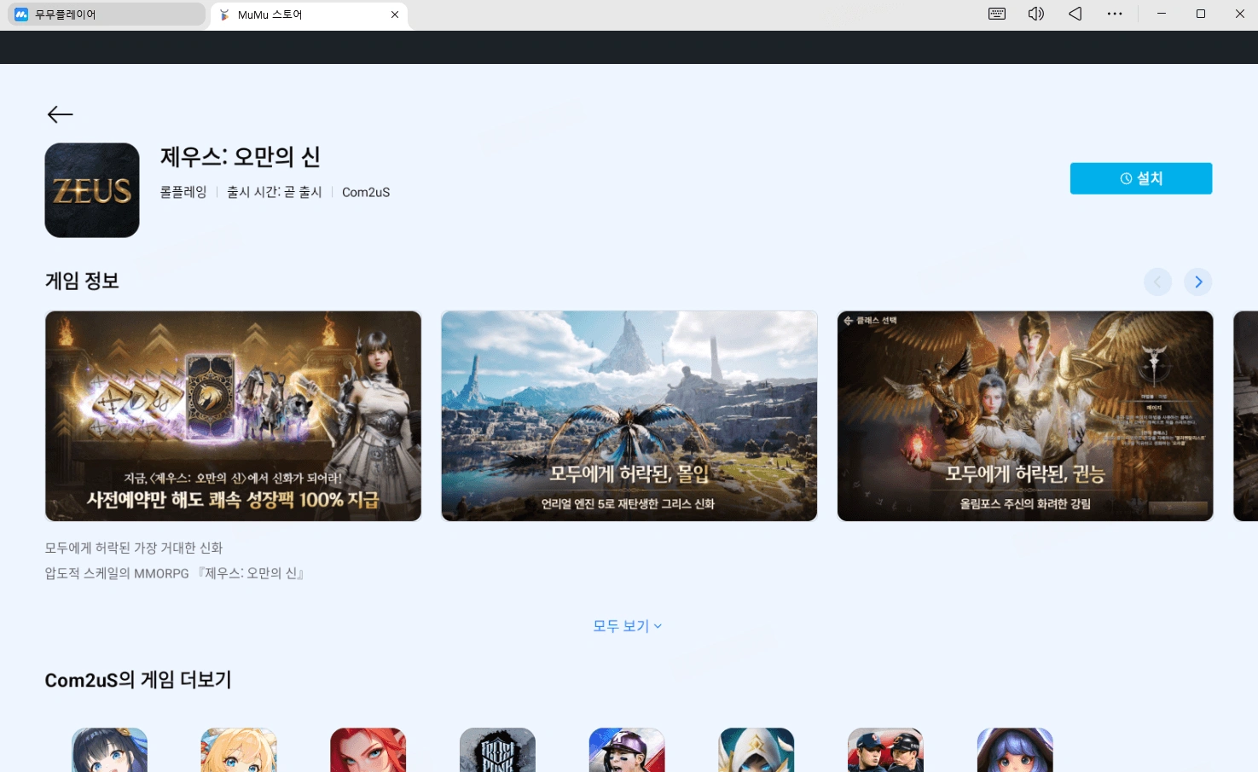The image size is (1258, 772).
Task: Click the Com2uS developer name
Action: click(x=366, y=193)
